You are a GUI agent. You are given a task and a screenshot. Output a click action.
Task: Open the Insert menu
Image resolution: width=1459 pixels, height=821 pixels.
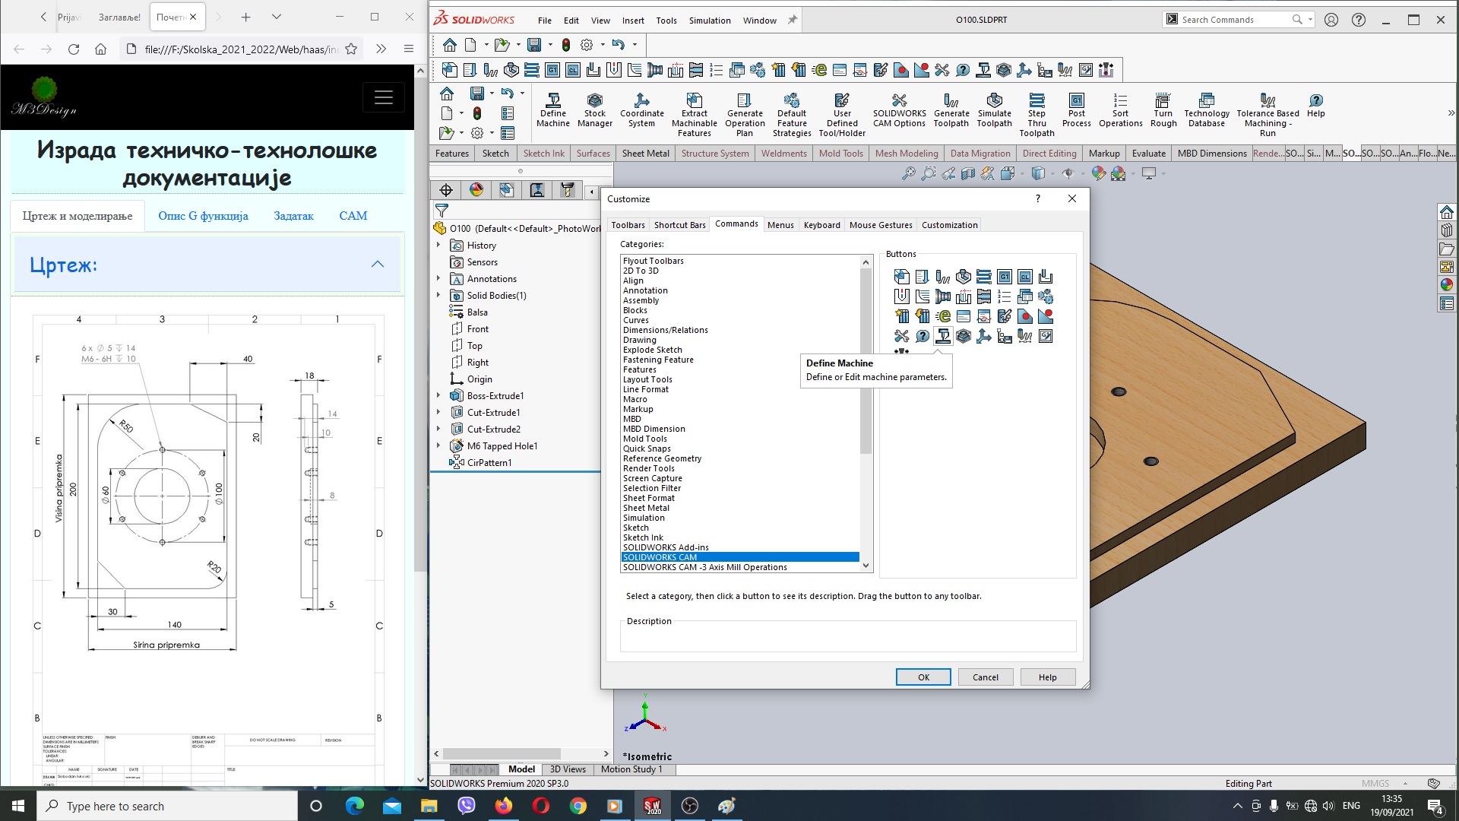tap(633, 21)
